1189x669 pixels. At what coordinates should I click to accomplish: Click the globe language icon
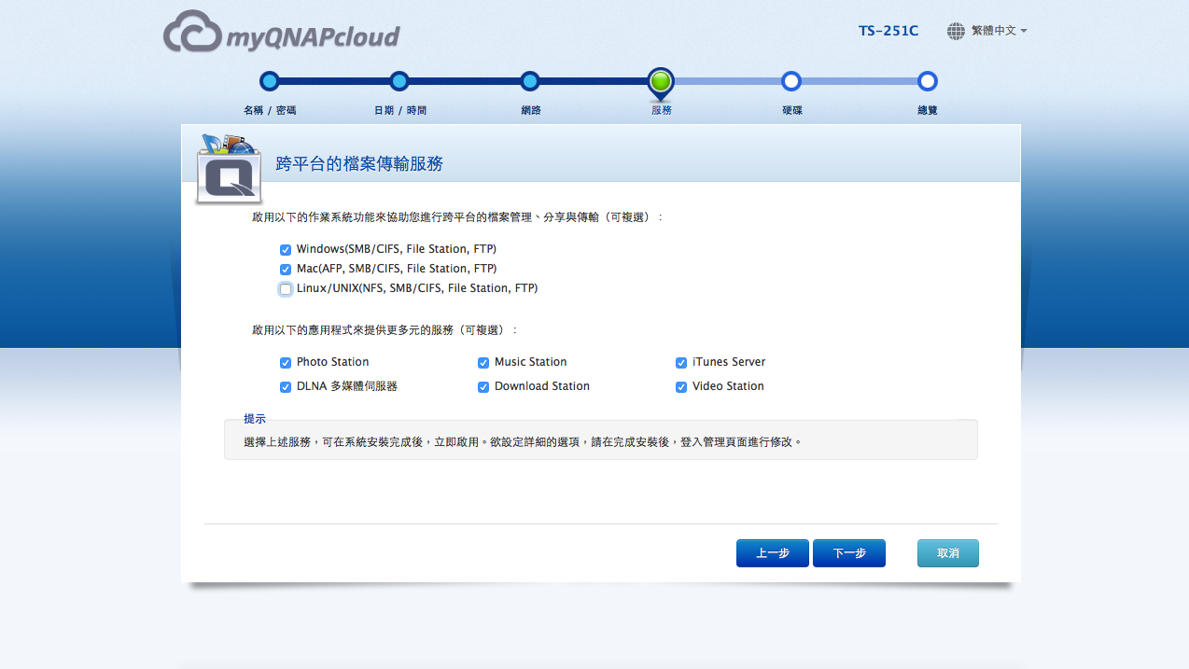click(x=956, y=31)
